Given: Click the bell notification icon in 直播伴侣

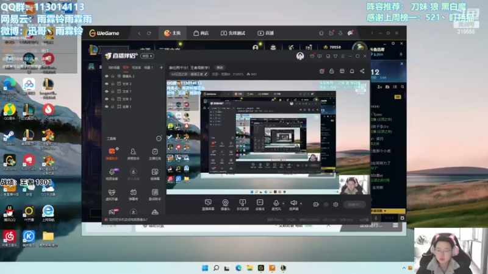Looking at the screenshot, I should (352, 71).
